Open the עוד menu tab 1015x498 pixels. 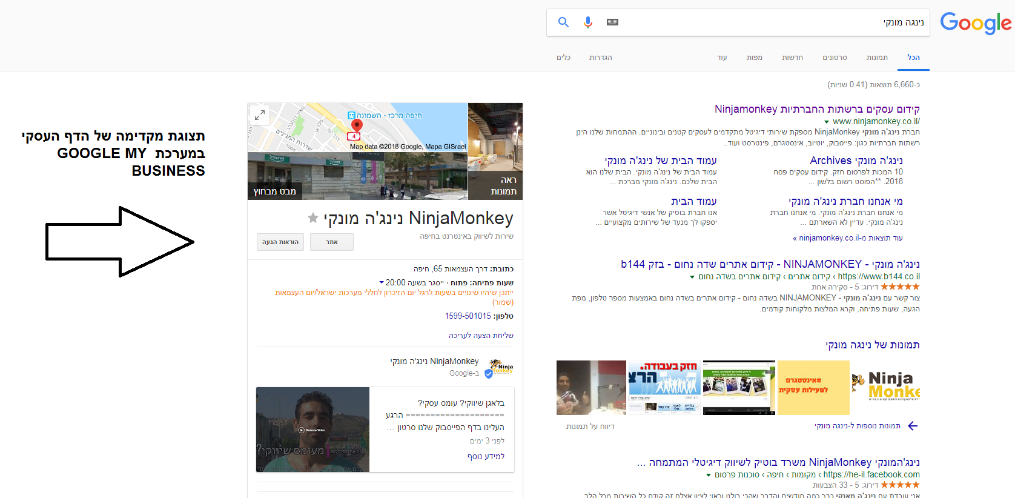(x=722, y=58)
